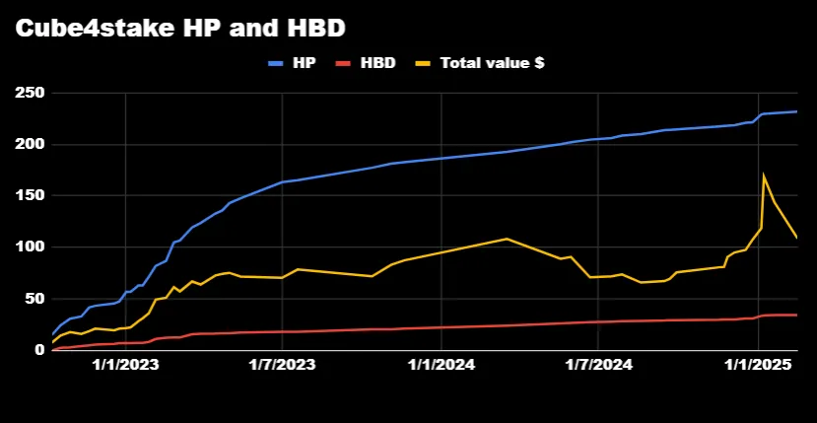Click the 1/7/2023 x-axis date label
Viewport: 817px width, 423px height.
[x=281, y=365]
